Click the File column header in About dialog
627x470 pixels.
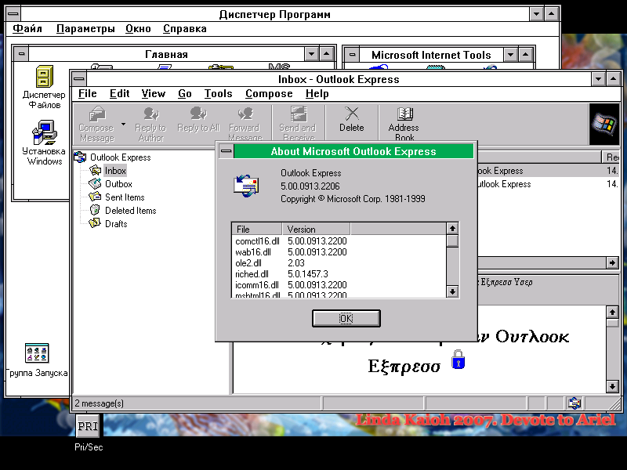click(x=257, y=229)
